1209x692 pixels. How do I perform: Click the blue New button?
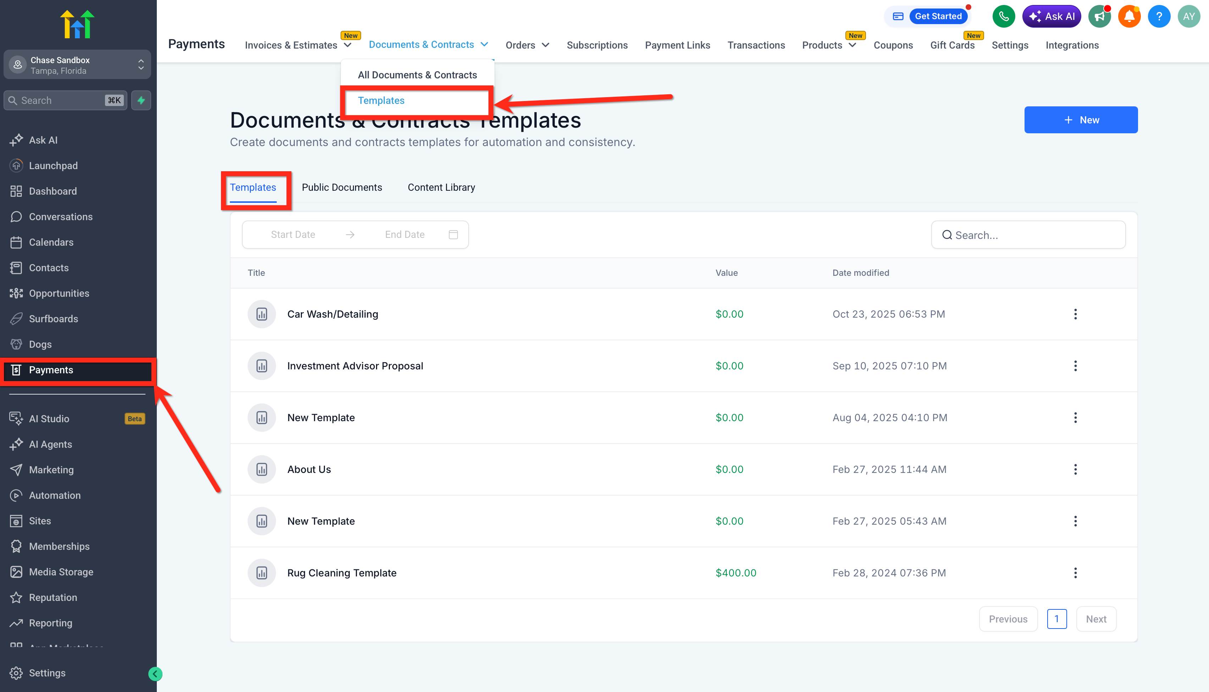(x=1081, y=120)
